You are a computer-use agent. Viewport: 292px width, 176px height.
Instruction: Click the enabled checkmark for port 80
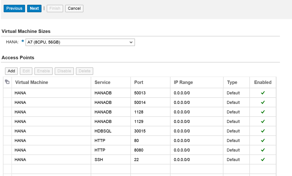click(263, 141)
